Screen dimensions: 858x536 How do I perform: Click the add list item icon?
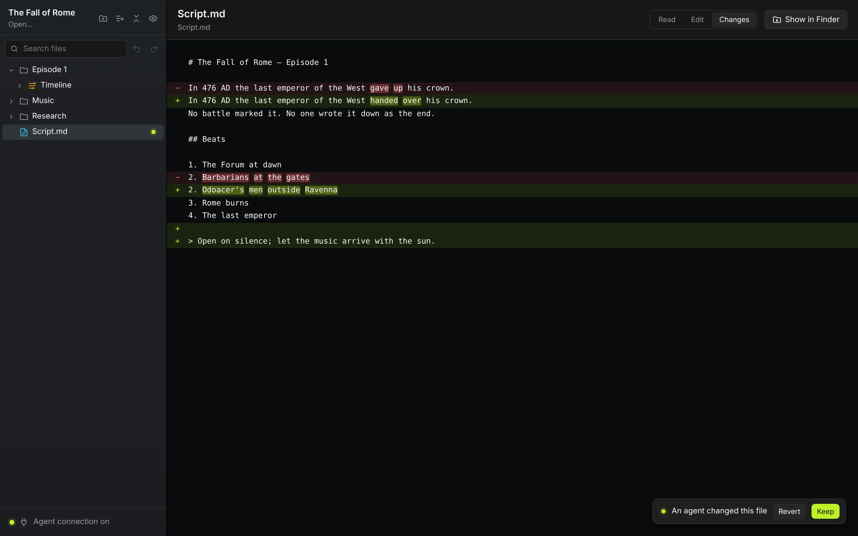tap(120, 18)
